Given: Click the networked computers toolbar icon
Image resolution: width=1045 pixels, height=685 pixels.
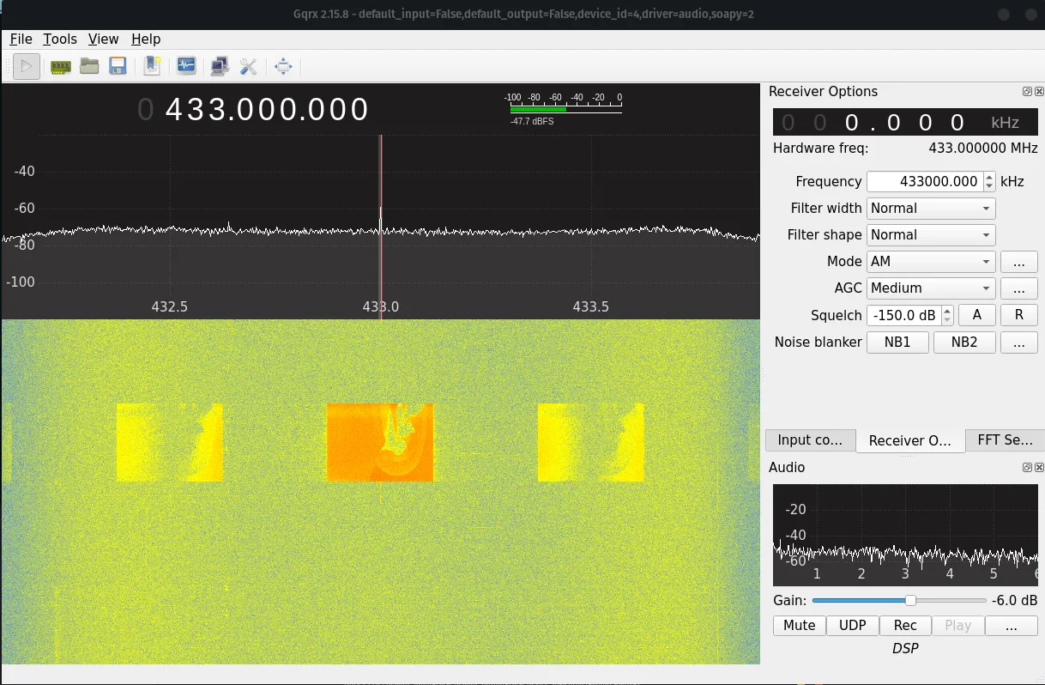Looking at the screenshot, I should point(220,66).
